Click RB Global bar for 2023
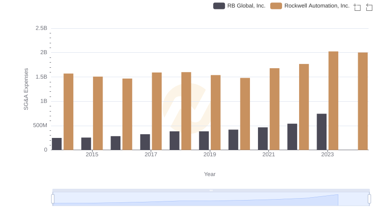Image resolution: width=378 pixels, height=217 pixels. 321,132
